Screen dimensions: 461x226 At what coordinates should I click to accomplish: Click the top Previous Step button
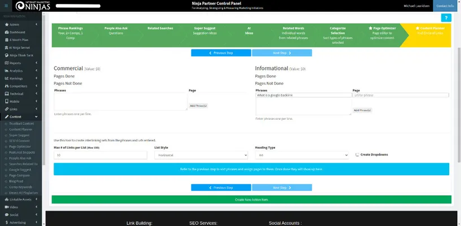(x=221, y=53)
